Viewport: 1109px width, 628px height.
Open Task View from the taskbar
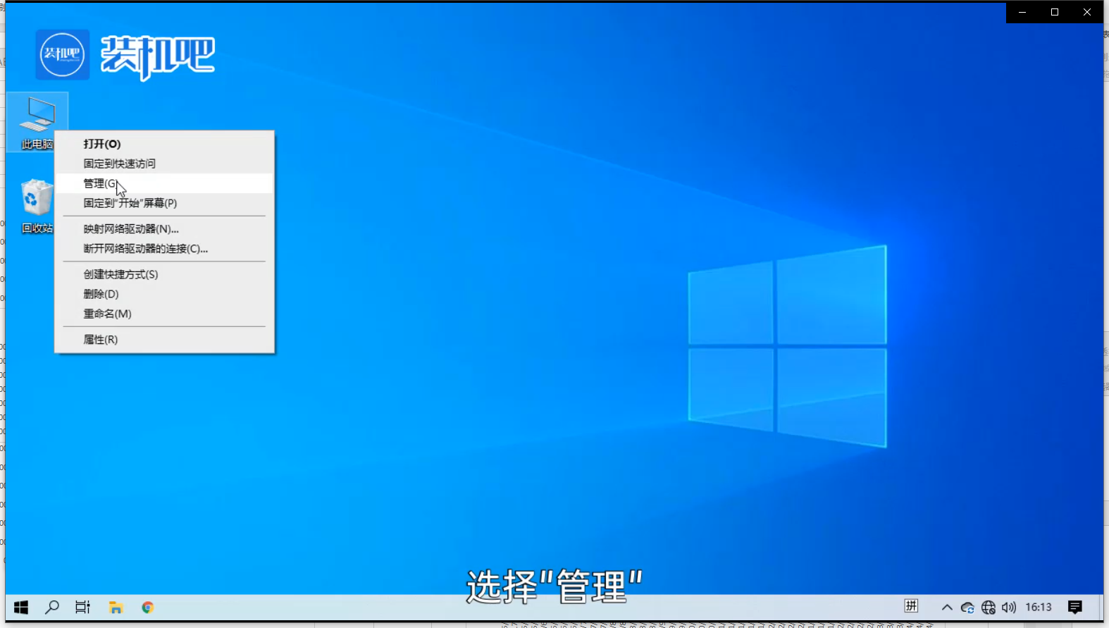[82, 607]
